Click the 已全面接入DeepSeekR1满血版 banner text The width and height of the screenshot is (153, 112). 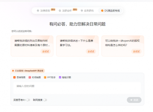(29, 71)
